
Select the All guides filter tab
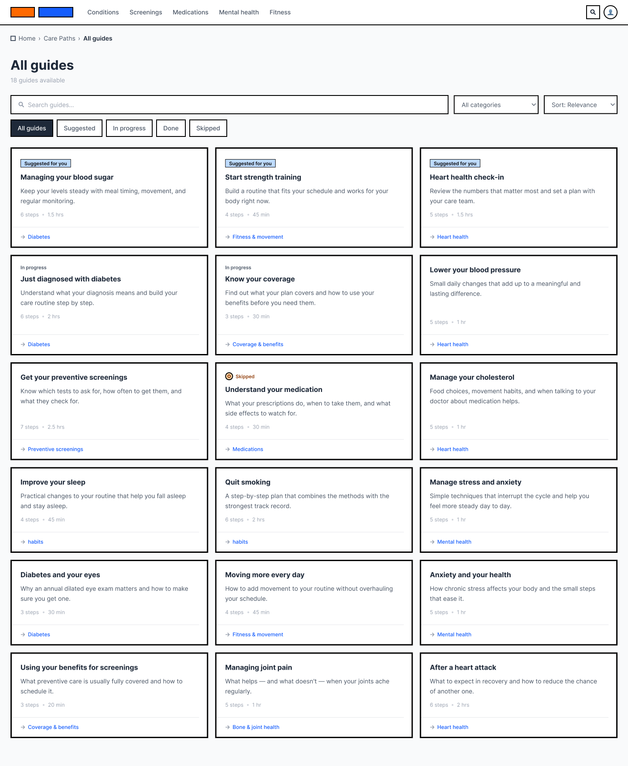tap(32, 128)
